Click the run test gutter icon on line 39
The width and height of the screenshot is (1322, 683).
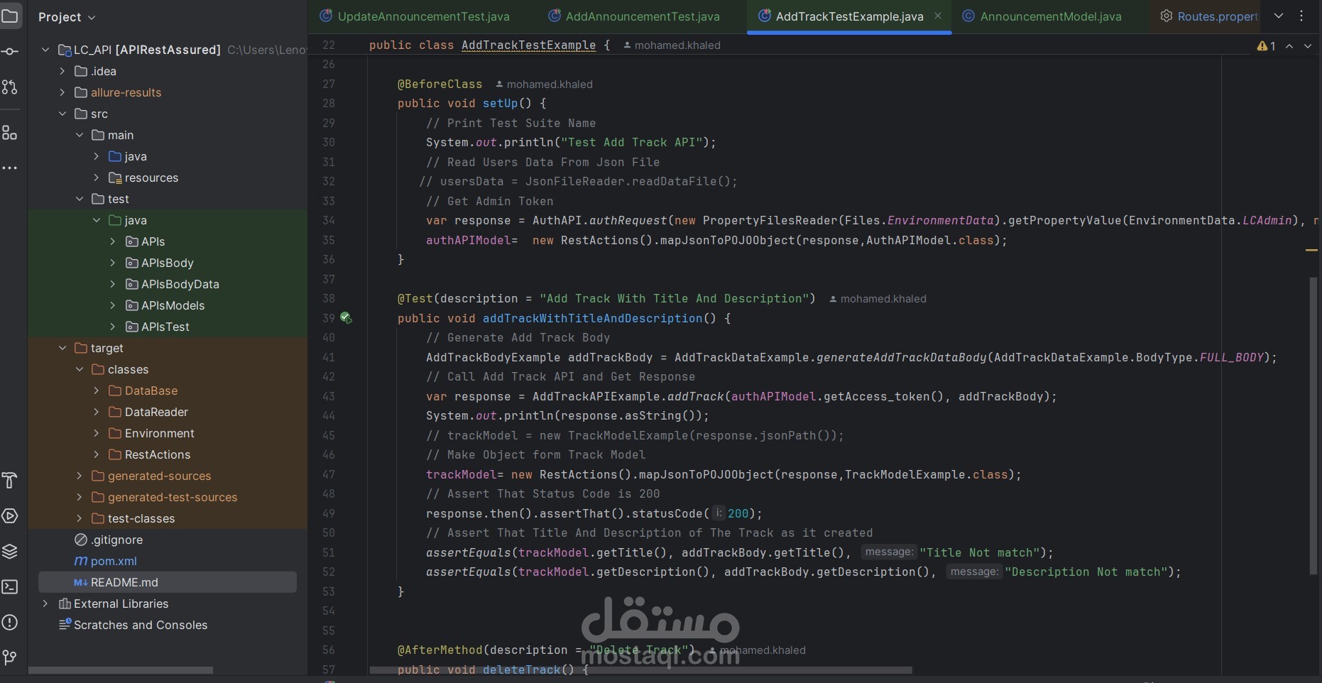[346, 318]
